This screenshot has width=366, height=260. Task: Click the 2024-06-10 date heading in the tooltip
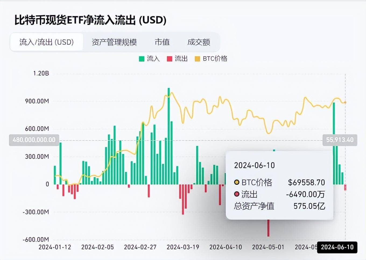click(x=254, y=165)
